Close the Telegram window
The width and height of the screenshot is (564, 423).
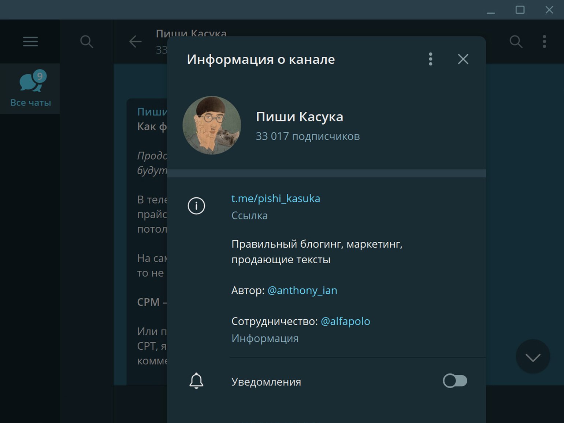click(549, 10)
